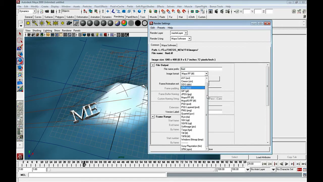Viewport: 323px width, 182px height.
Task: Toggle smooth shade blue cube icon
Action: pos(84,35)
